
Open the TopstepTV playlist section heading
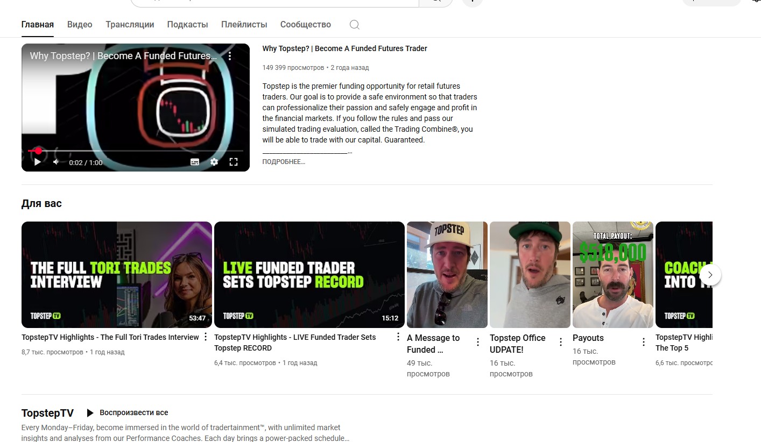[47, 413]
